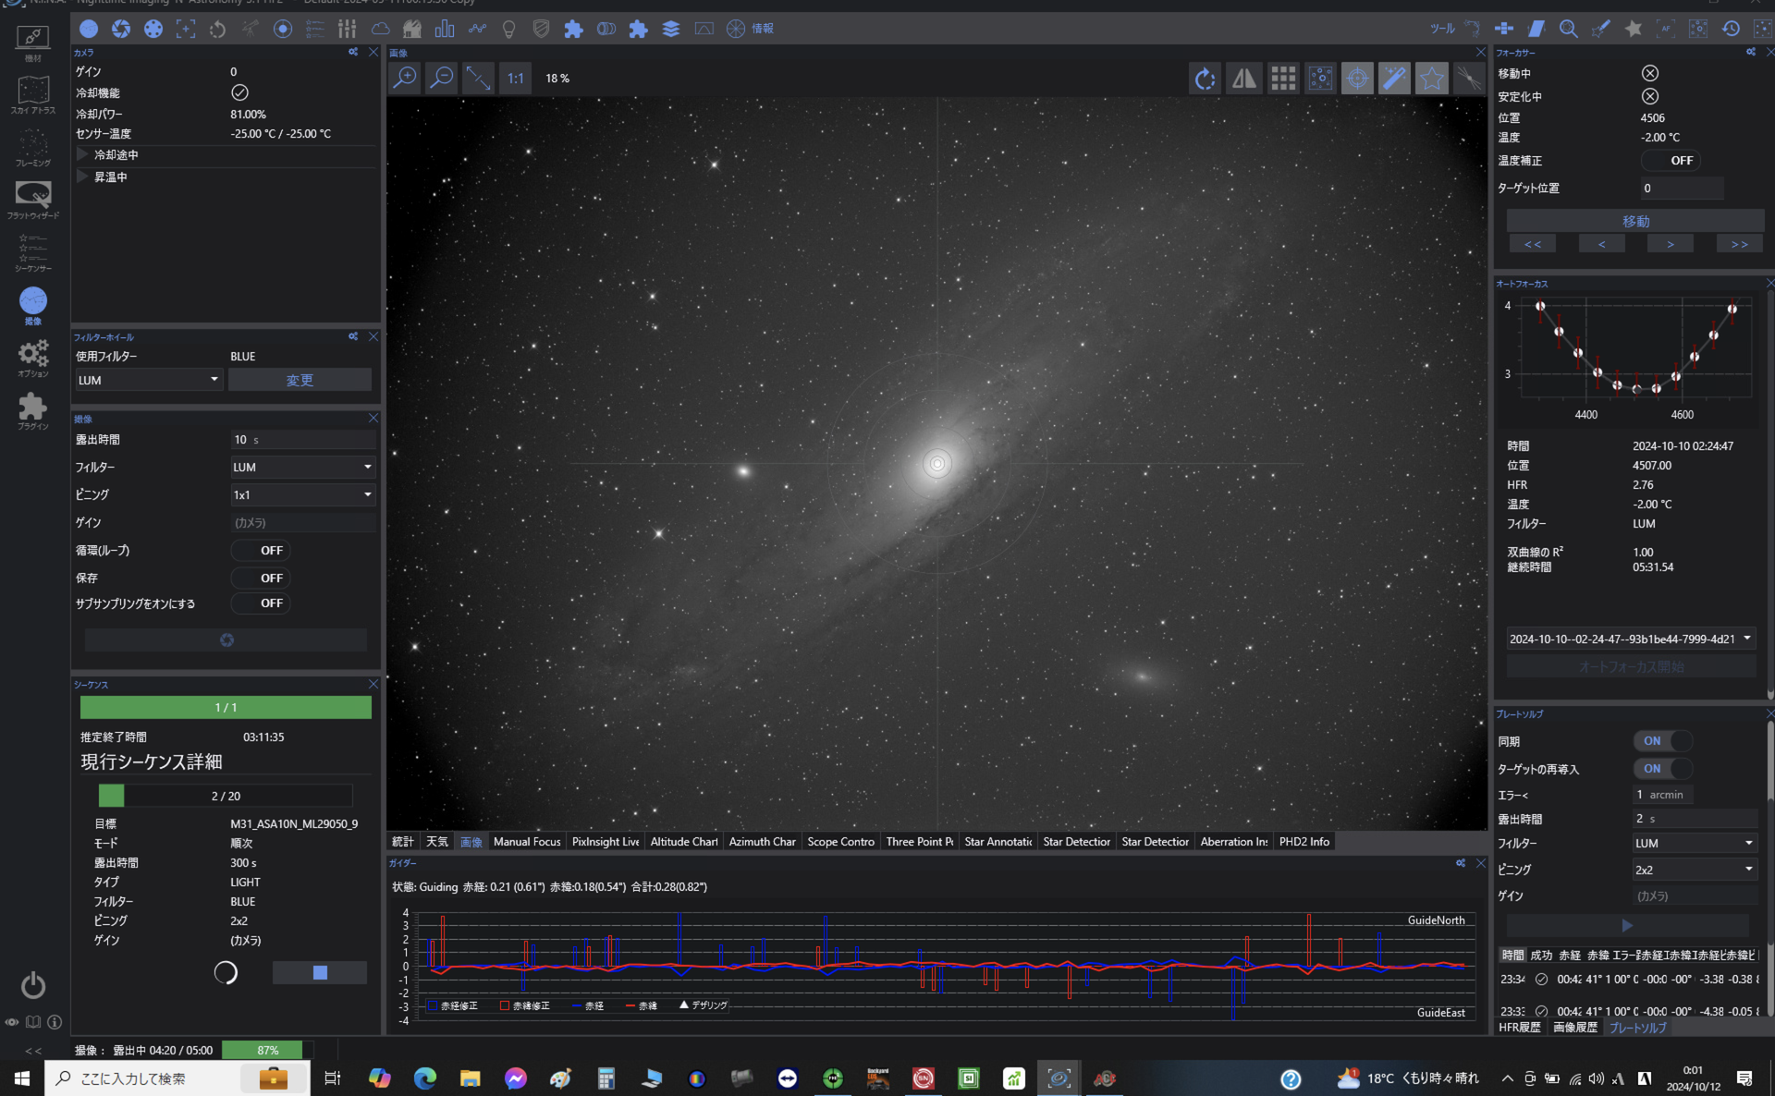Toggle the loop (循環) switch
1775x1096 pixels.
262,551
